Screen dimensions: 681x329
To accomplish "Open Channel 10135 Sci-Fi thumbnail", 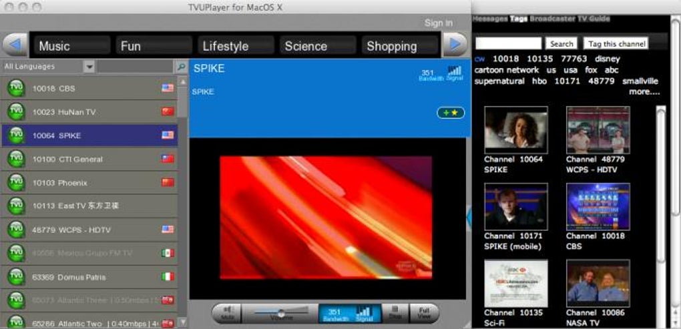I will [516, 284].
